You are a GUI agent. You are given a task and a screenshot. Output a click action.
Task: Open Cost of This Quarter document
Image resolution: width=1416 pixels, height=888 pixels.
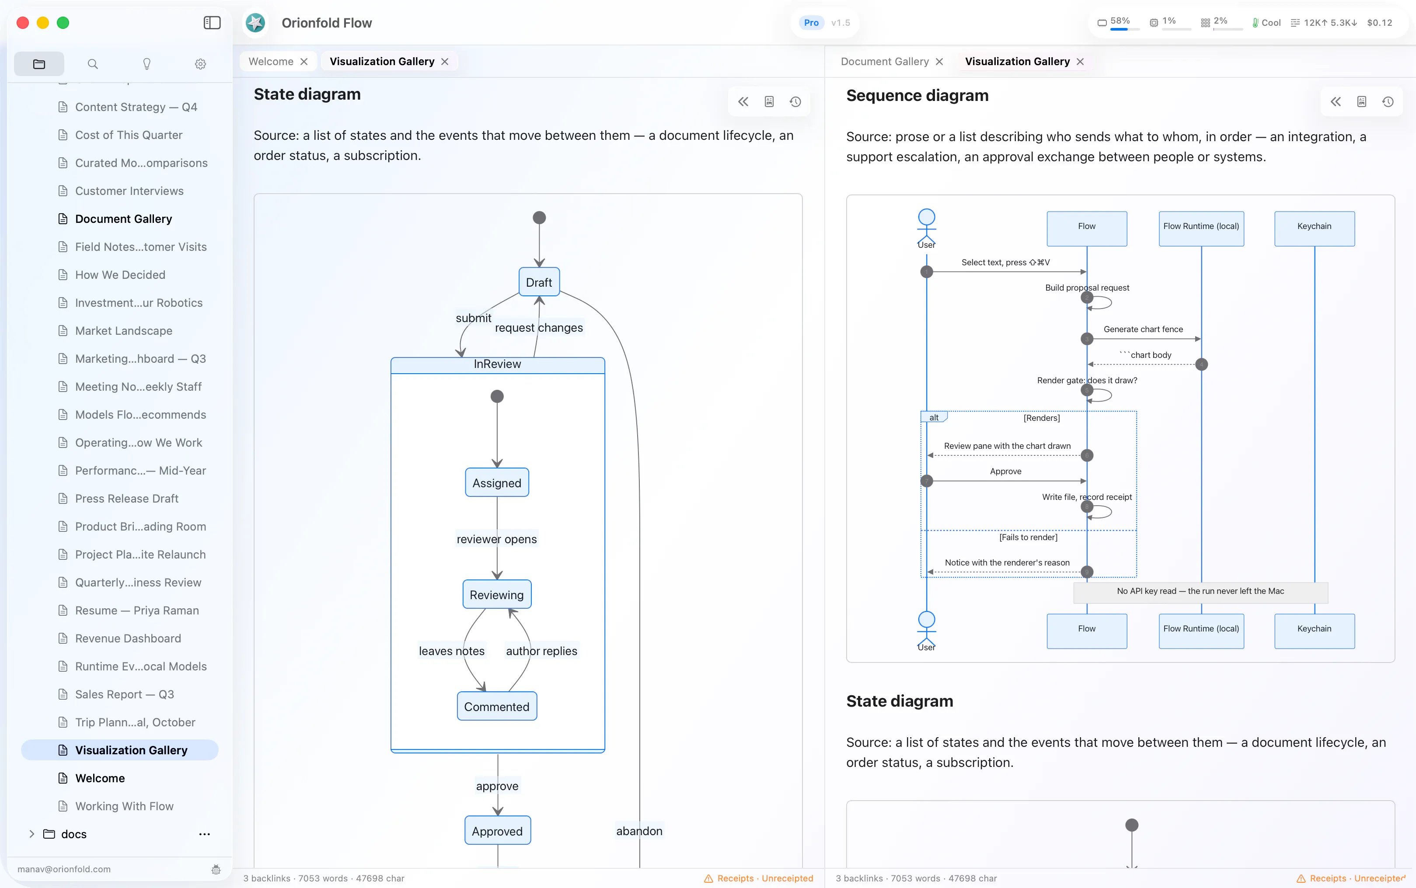pos(120,135)
